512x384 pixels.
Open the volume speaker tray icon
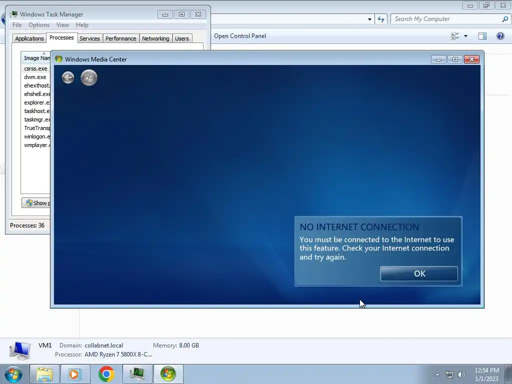(461, 374)
